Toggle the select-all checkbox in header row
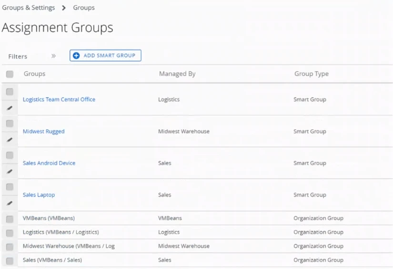The image size is (393, 269). coord(10,74)
